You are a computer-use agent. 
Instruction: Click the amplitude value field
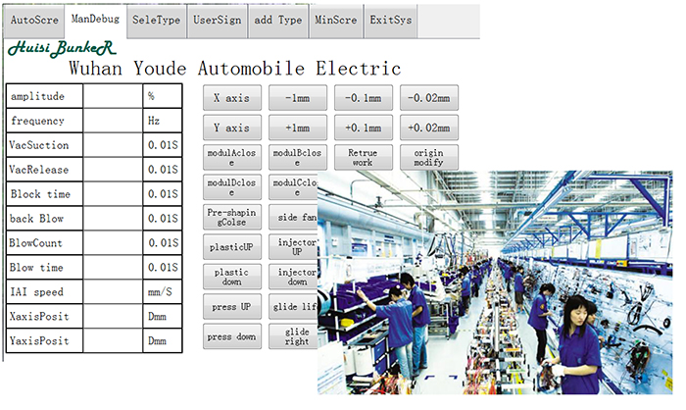tap(113, 97)
